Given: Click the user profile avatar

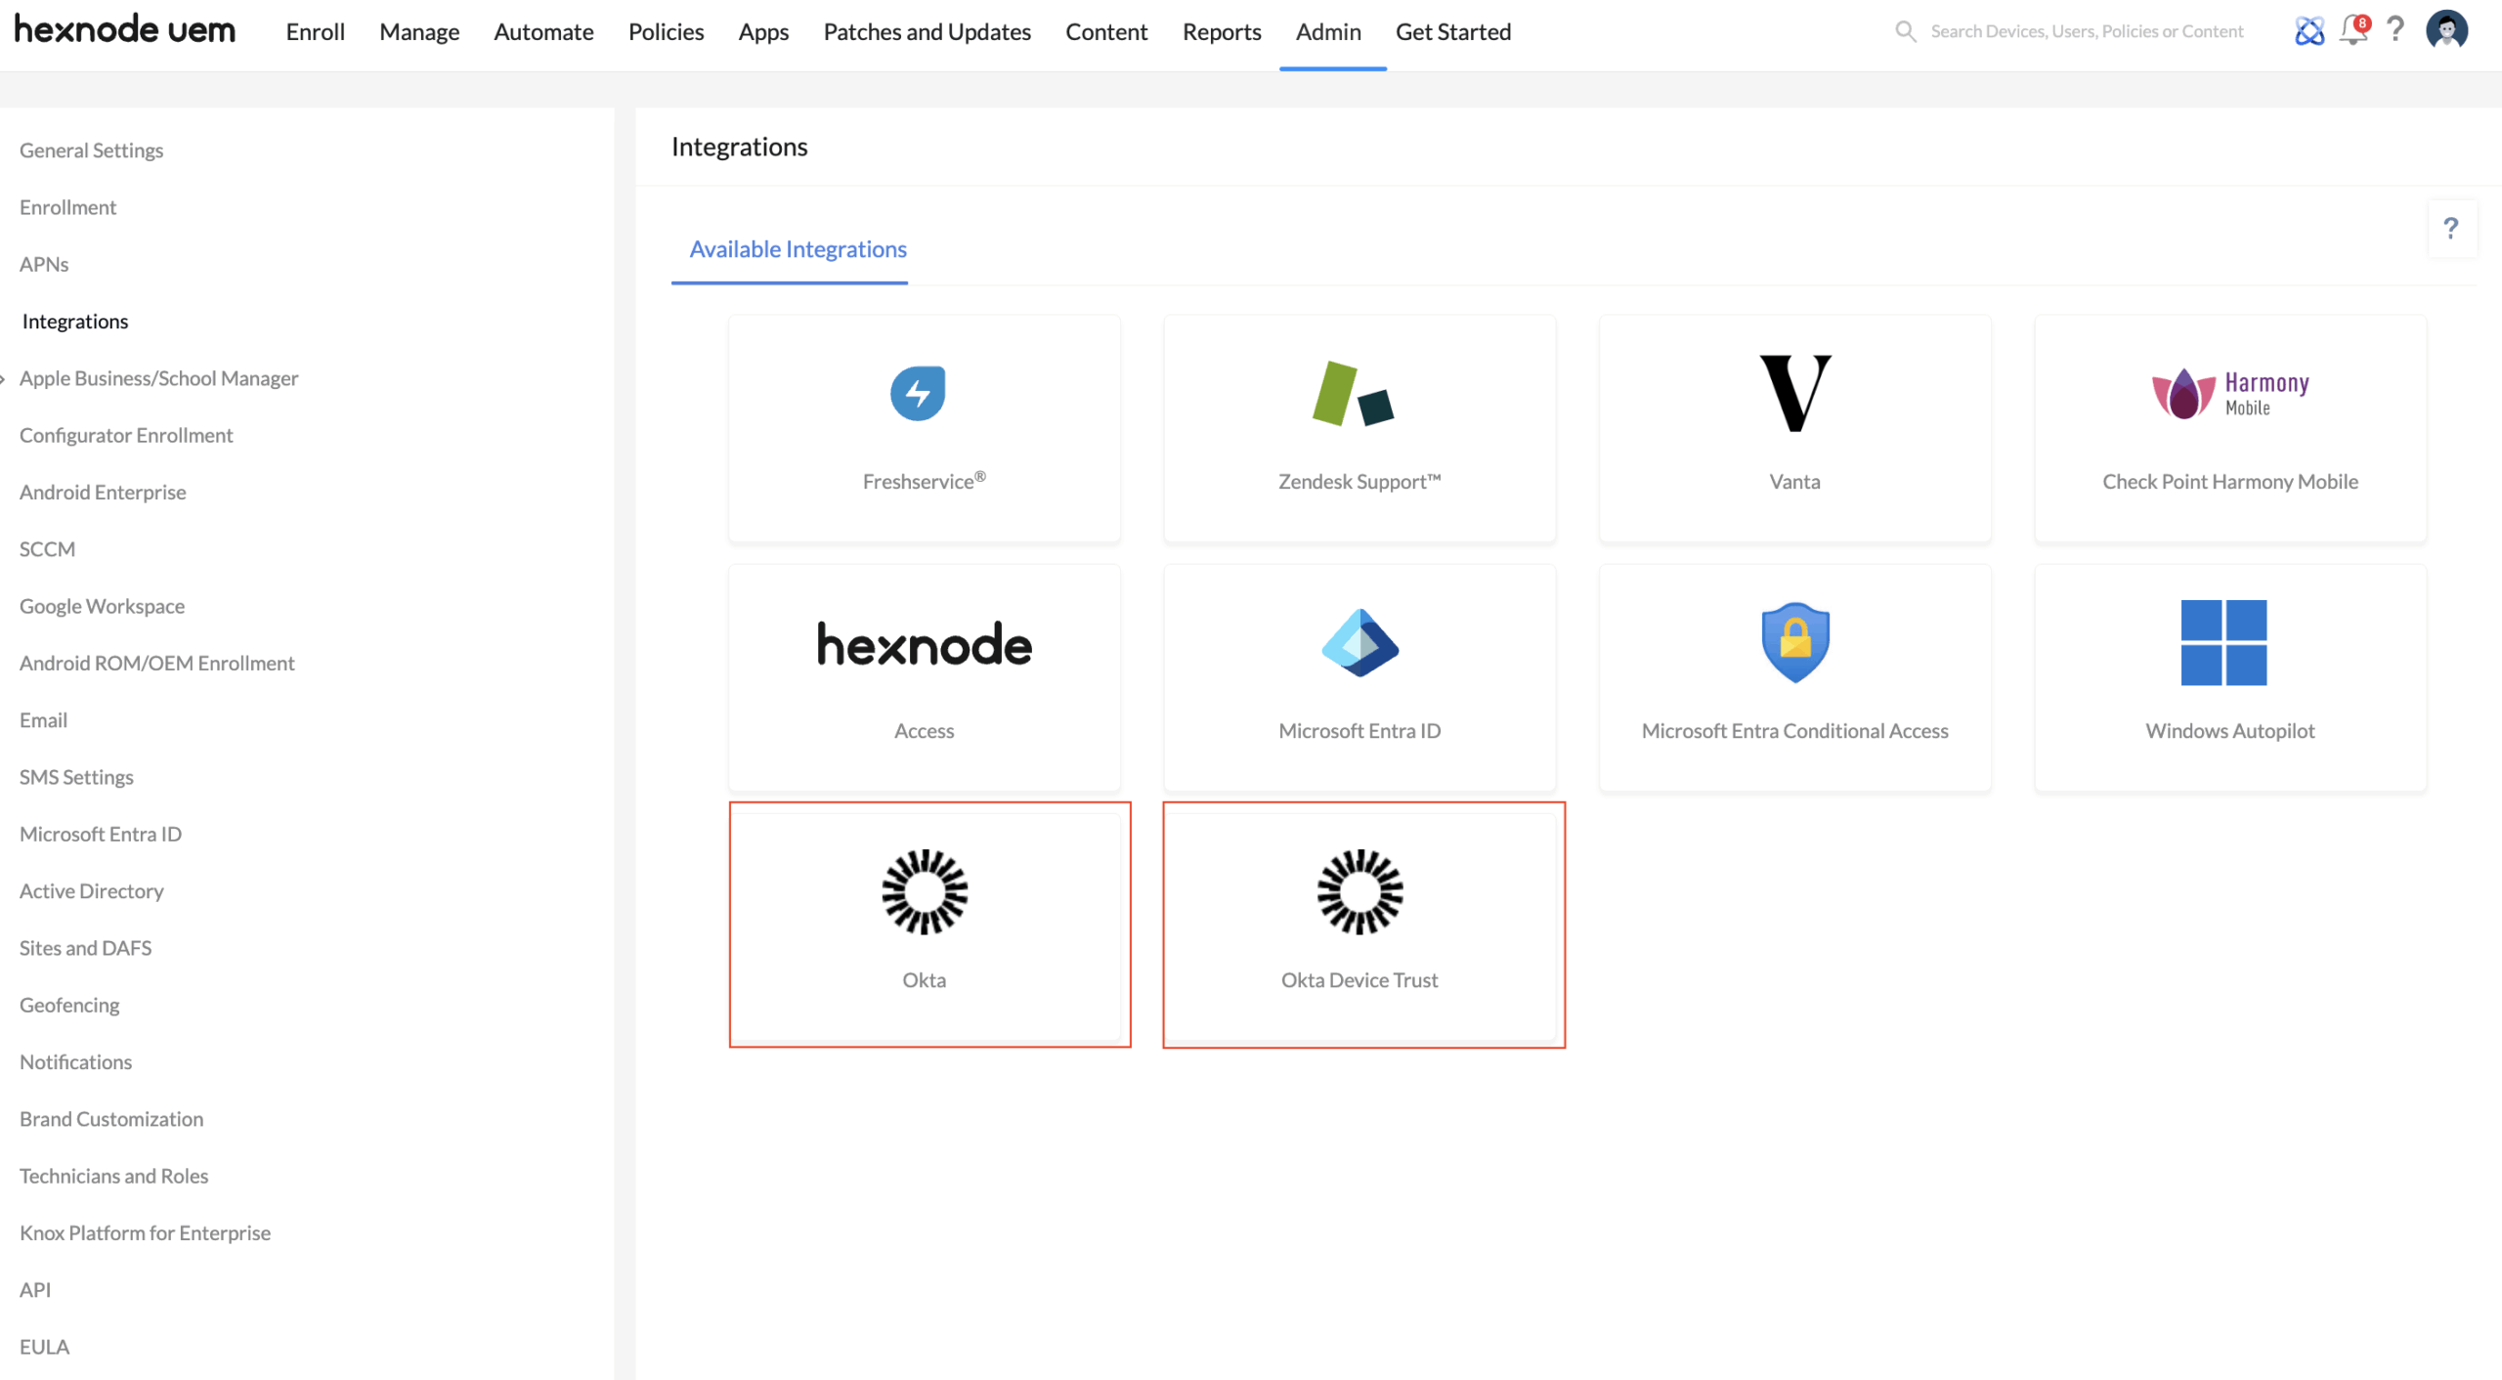Looking at the screenshot, I should tap(2446, 31).
